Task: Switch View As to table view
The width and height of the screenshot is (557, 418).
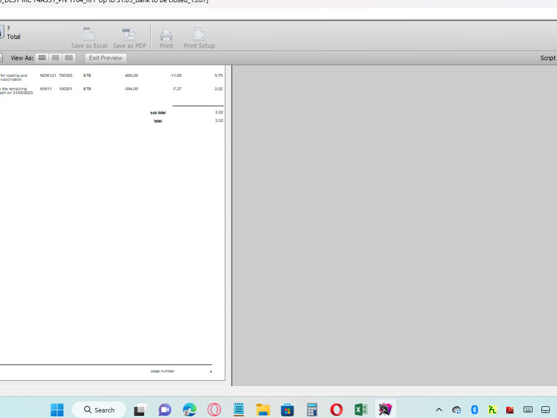Action: [69, 57]
